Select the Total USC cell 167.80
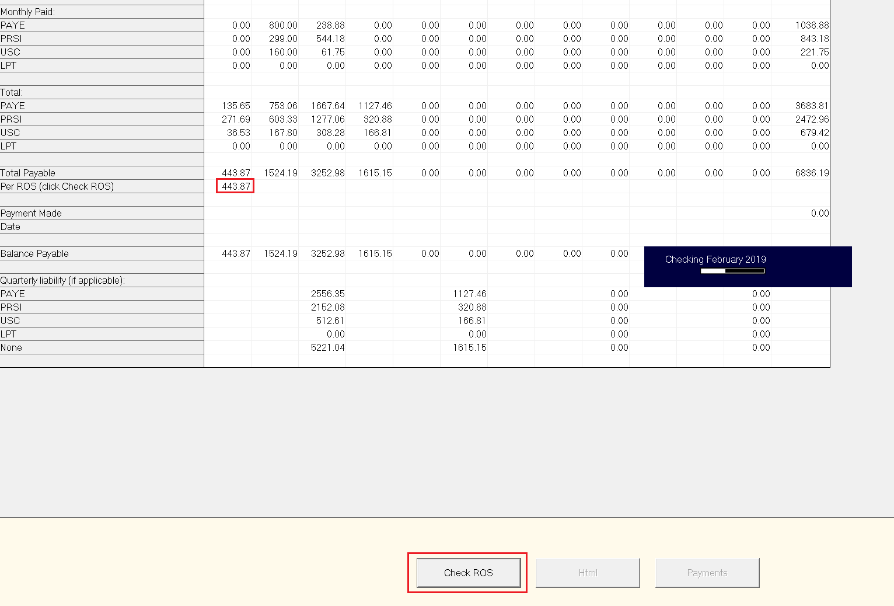 [x=283, y=133]
